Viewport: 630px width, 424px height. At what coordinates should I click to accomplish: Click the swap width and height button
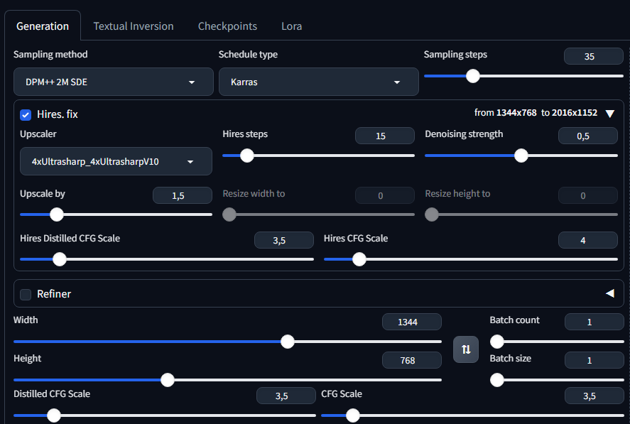[466, 349]
